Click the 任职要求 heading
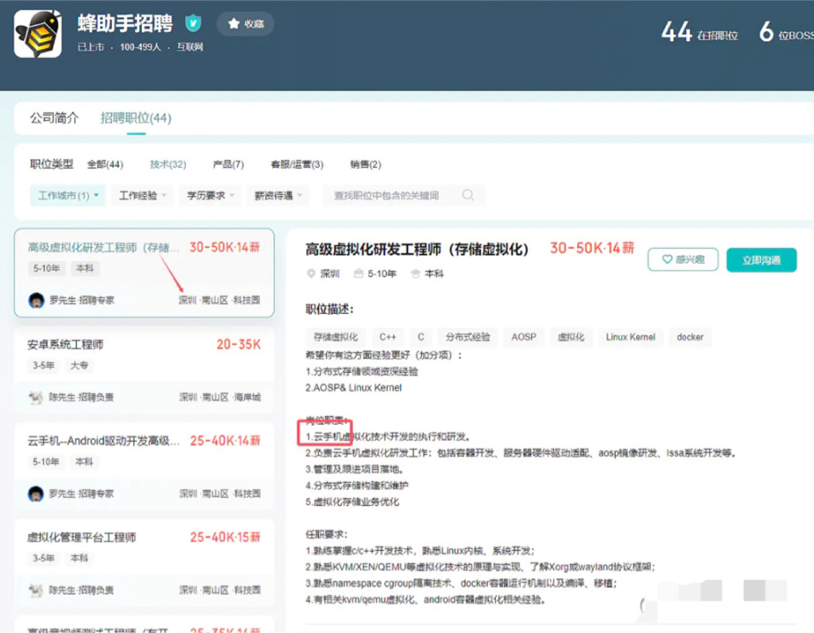 pyautogui.click(x=326, y=534)
